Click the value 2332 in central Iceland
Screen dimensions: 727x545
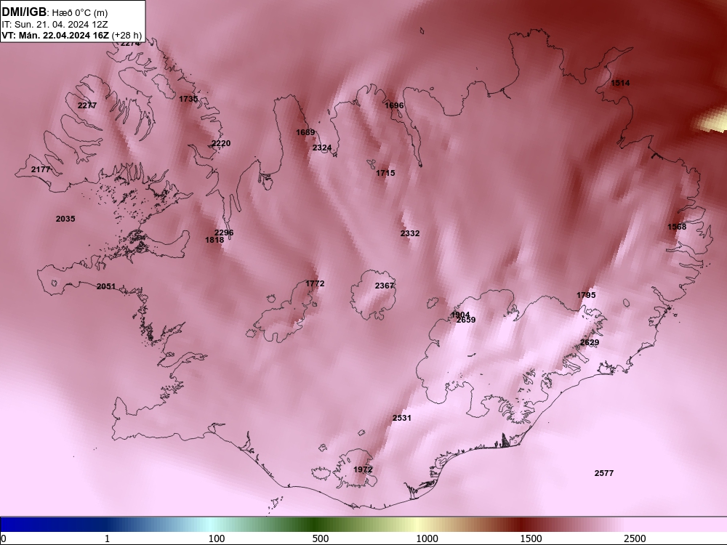[410, 233]
